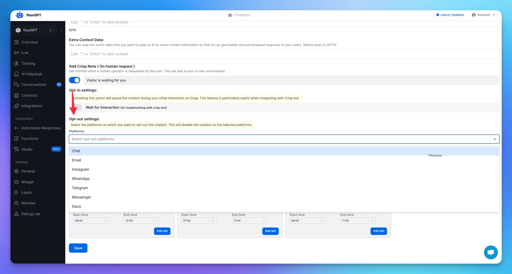
Task: Open the YourGPT chatbot switcher dropdown
Action: click(x=34, y=30)
